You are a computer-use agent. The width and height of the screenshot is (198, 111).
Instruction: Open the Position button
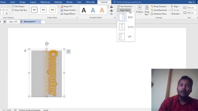point(140,10)
